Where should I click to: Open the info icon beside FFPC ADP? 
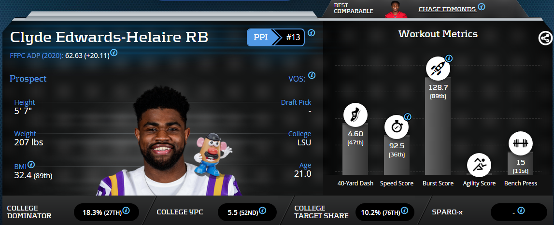[x=114, y=53]
